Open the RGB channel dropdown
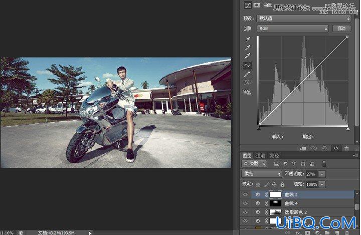 point(293,29)
